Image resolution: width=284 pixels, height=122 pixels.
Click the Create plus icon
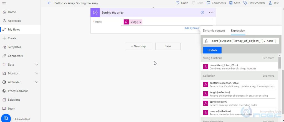[4, 38]
